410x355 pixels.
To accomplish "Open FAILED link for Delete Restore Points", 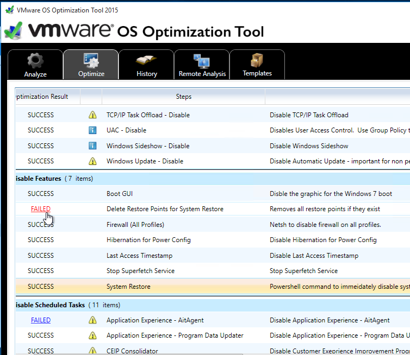I will [41, 209].
